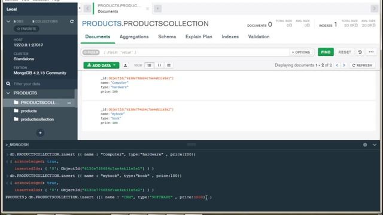383x215 pixels.
Task: Create a database with plus button
Action: 40,133
